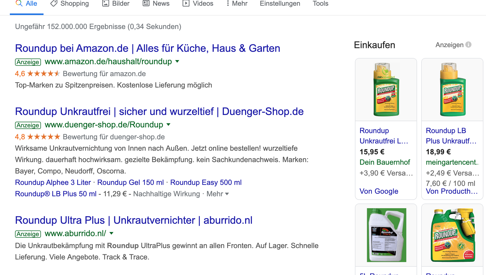Click the 15,95 € price
This screenshot has width=486, height=275.
[x=372, y=152]
